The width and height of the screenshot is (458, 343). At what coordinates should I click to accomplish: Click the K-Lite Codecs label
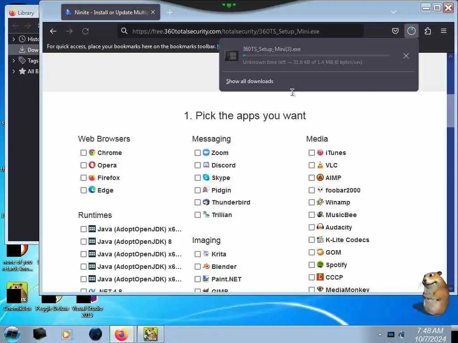coord(347,240)
